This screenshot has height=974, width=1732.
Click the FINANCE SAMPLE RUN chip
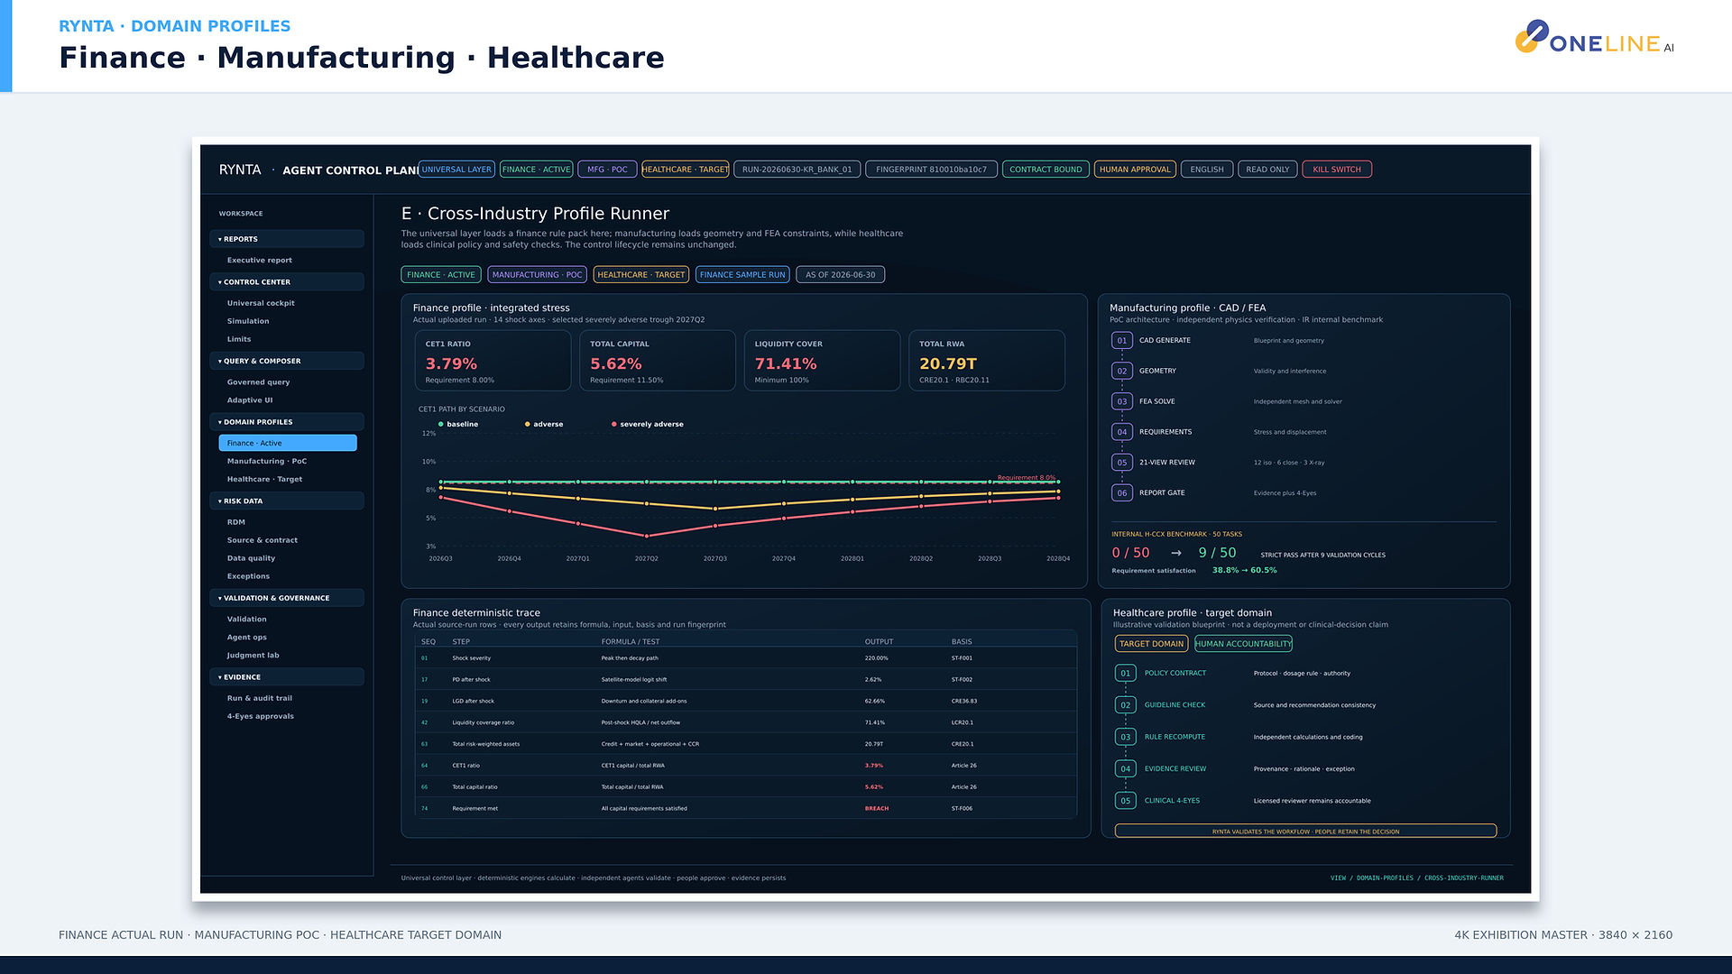coord(742,275)
